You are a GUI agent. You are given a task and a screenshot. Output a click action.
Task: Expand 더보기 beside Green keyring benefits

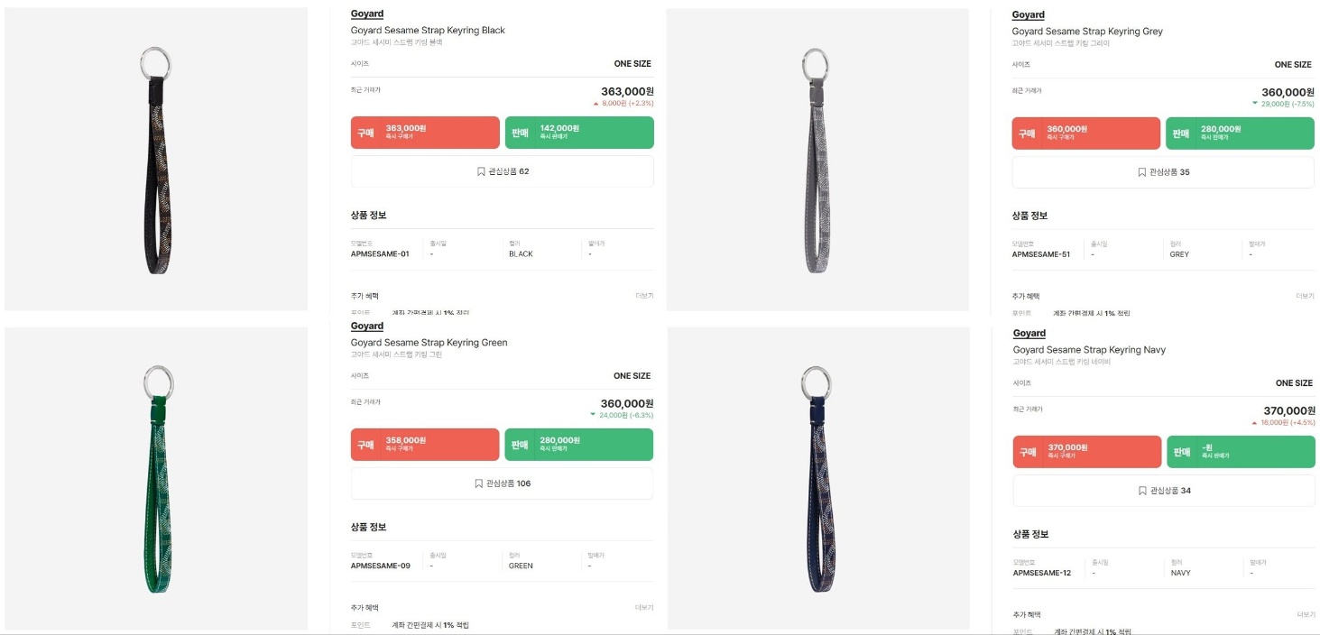pos(644,608)
